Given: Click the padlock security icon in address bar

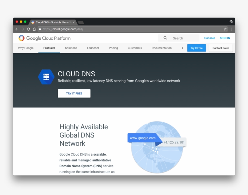Looking at the screenshot, I should pos(40,29).
